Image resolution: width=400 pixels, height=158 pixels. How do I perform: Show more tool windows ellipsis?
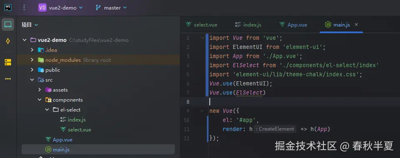click(8, 79)
